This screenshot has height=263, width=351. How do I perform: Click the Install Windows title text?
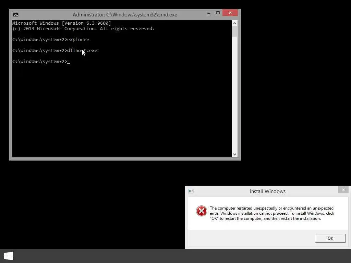tap(267, 191)
